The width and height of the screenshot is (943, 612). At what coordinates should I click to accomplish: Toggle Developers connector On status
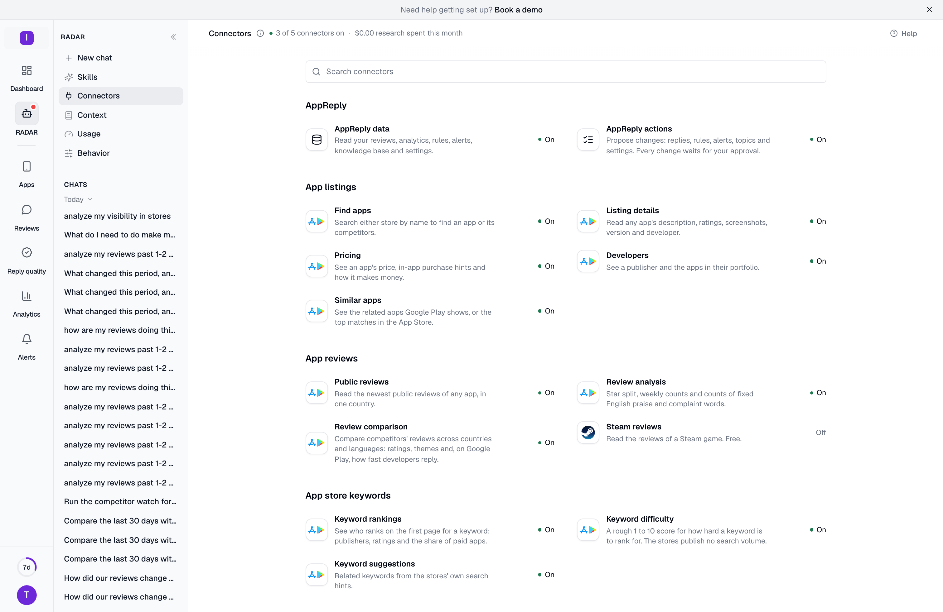point(818,261)
